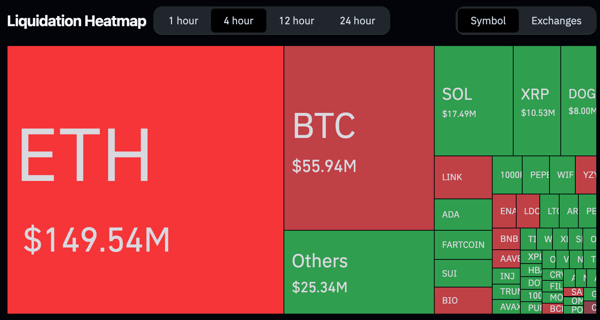Select the Symbol grouping option
Screen dimensions: 600x320
pos(488,21)
